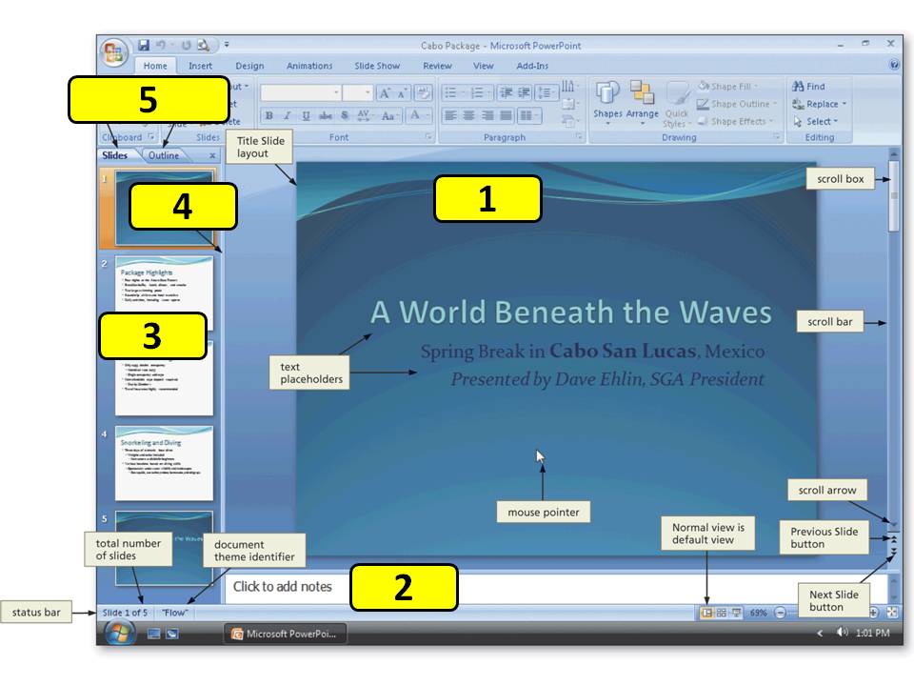Open the Font name combo box
The width and height of the screenshot is (914, 686).
point(301,92)
